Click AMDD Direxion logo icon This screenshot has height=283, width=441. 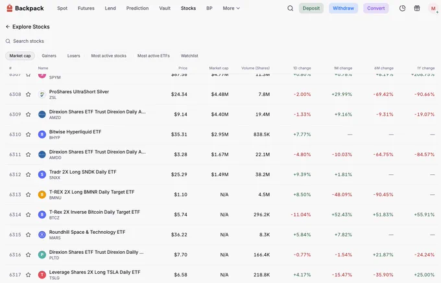click(42, 154)
